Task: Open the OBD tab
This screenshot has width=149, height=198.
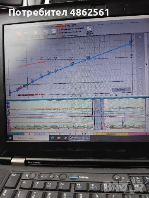Action: [x=68, y=26]
